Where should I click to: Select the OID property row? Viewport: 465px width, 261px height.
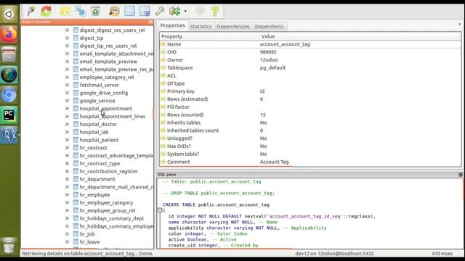click(x=310, y=52)
